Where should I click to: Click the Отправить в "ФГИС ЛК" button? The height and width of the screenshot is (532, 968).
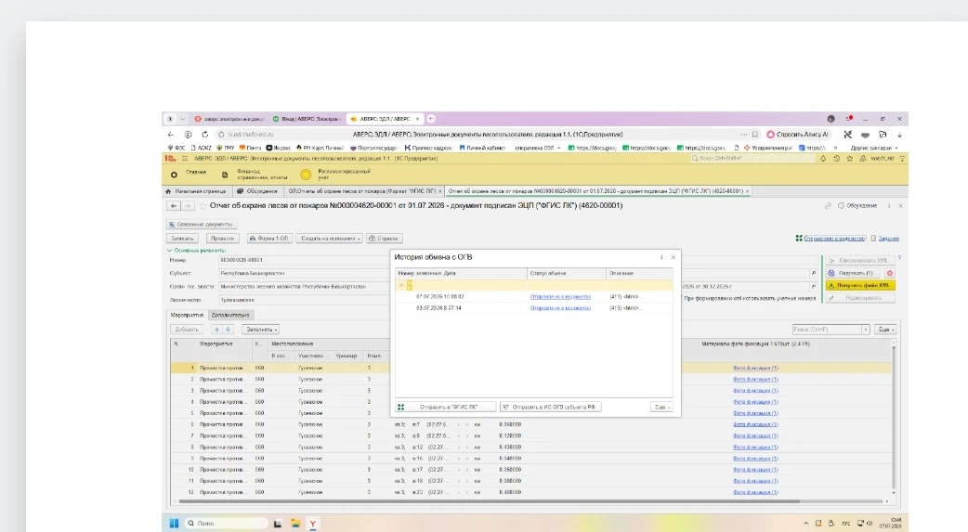click(445, 407)
